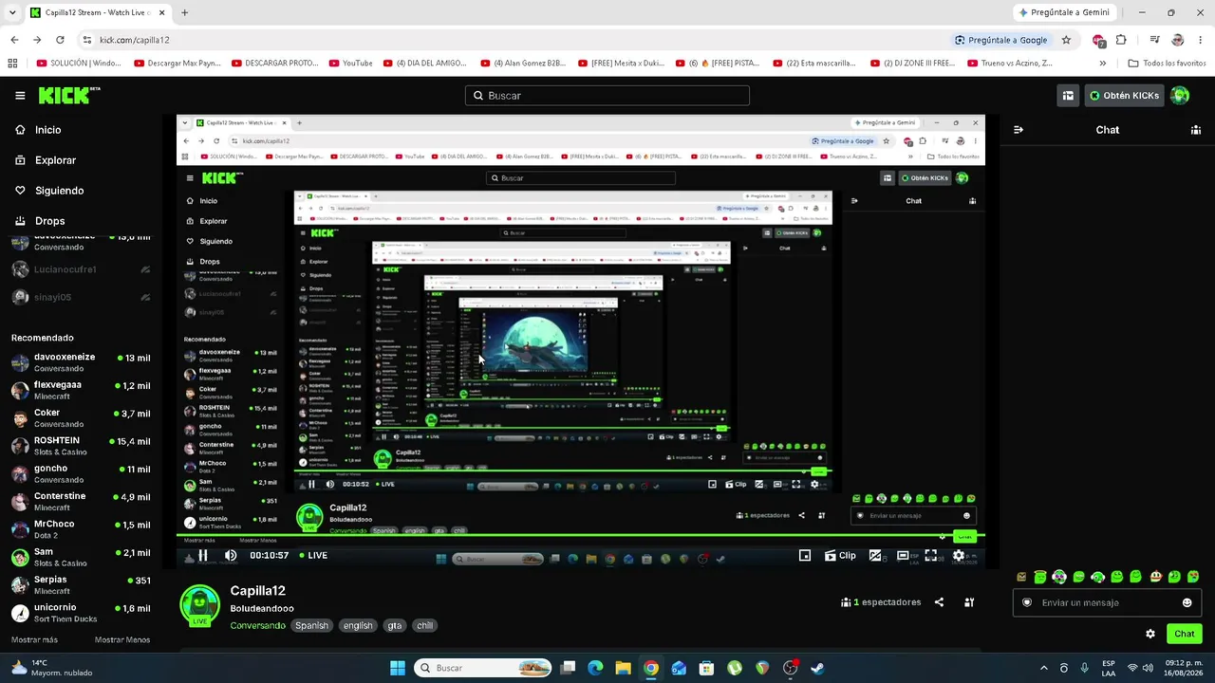
Task: Click Pregúntale a Google in address bar
Action: (x=1000, y=40)
